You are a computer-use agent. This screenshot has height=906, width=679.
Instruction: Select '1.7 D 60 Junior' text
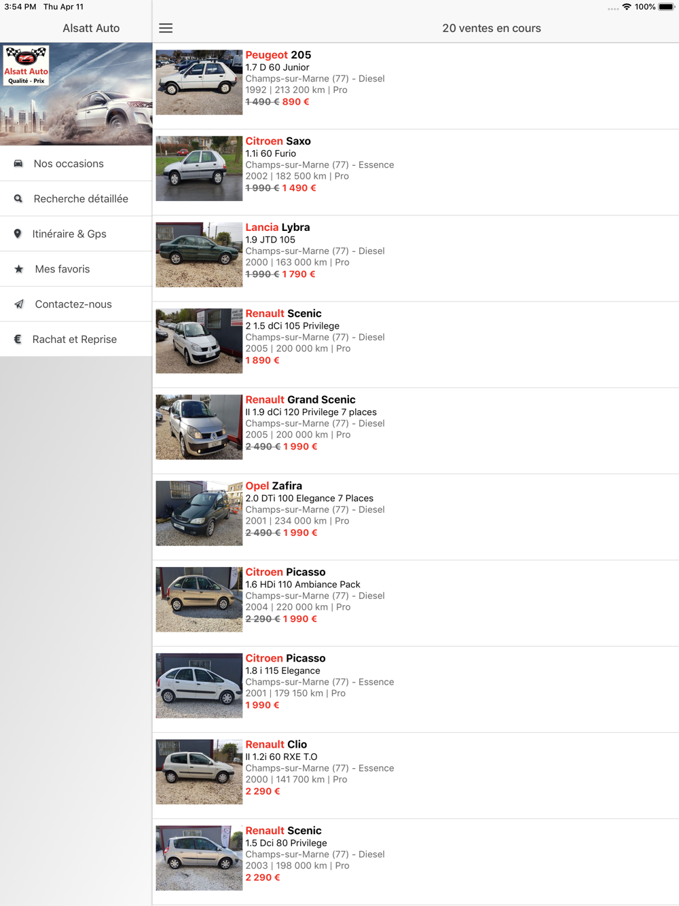coord(277,67)
